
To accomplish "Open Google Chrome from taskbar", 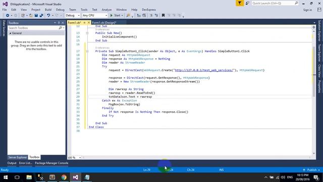I will click(x=64, y=177).
